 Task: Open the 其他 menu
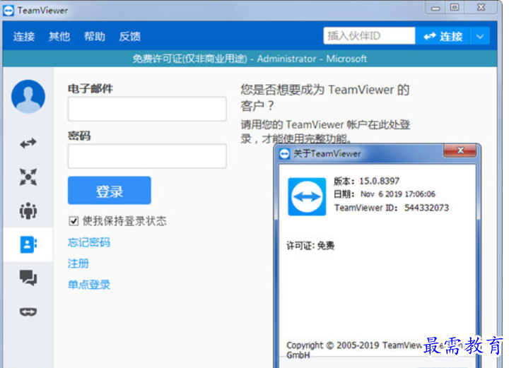click(x=59, y=36)
